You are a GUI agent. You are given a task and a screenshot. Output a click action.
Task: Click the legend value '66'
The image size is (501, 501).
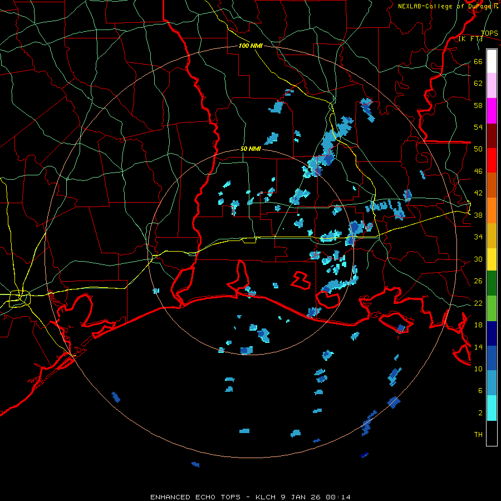tap(478, 61)
